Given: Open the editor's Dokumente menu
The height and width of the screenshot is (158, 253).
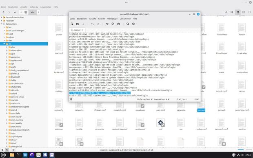Looking at the screenshot, I should [x=125, y=19].
